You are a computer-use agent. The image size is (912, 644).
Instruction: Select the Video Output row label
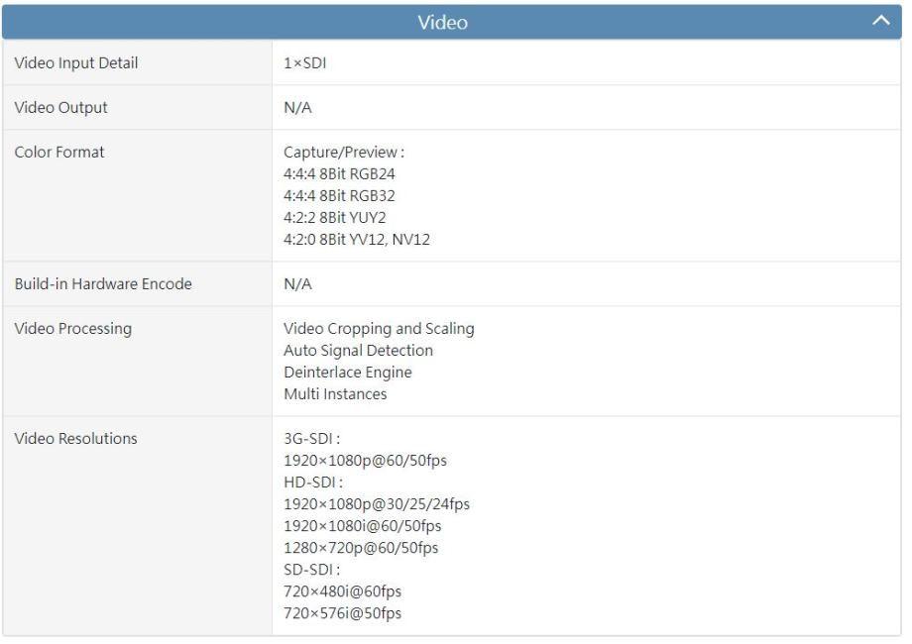tap(62, 107)
